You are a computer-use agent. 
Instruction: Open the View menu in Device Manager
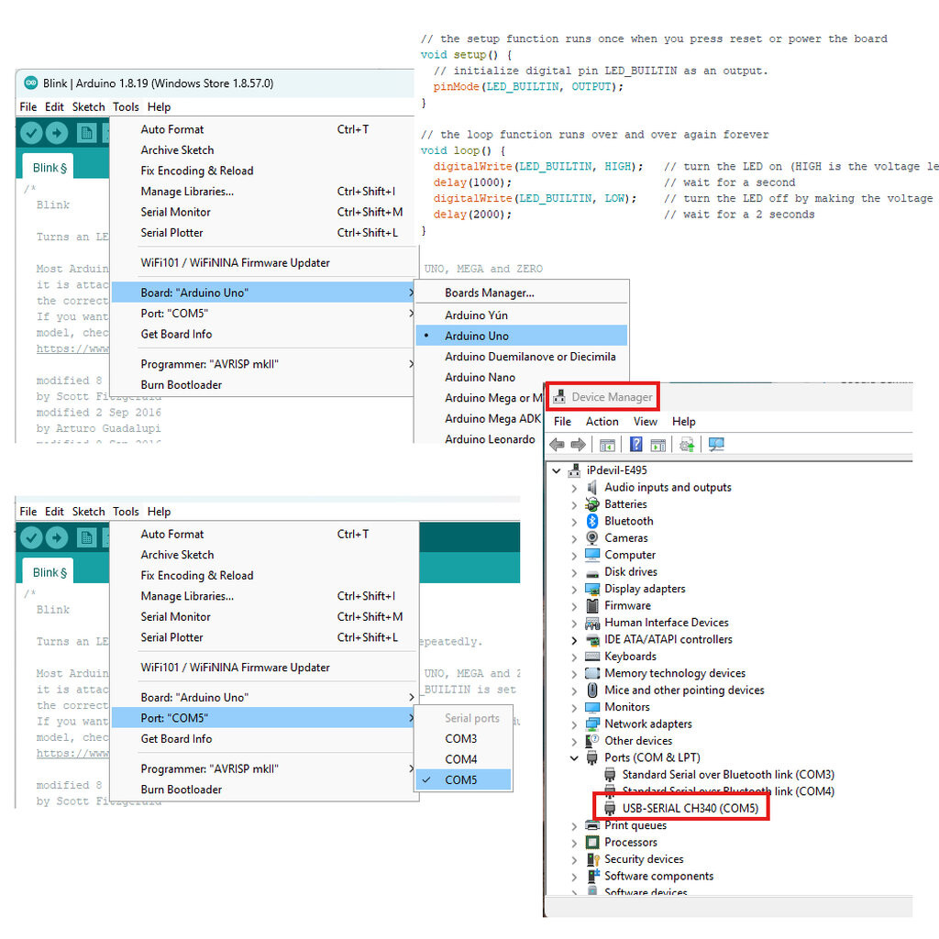[646, 422]
